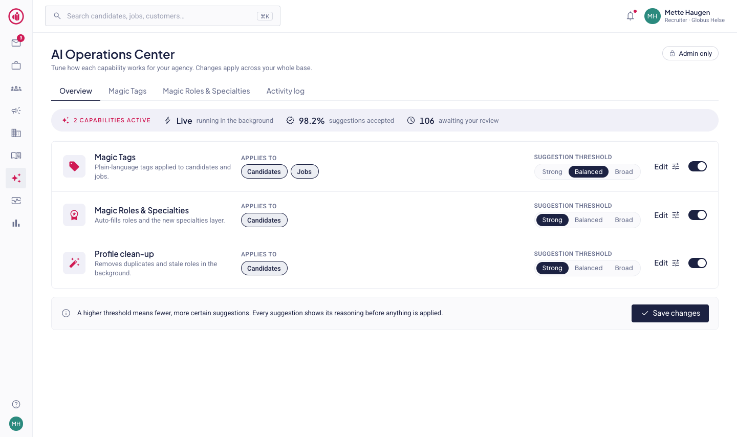
Task: Open the book icon in sidebar
Action: pos(16,156)
